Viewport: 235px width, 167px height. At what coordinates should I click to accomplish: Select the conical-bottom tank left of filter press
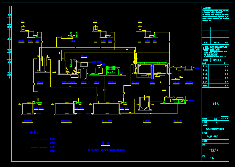pyautogui.click(x=84, y=75)
